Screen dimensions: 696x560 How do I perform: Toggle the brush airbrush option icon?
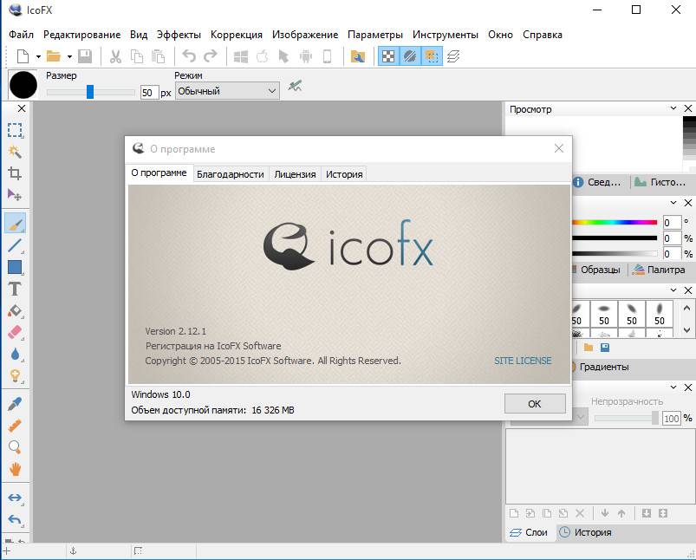(295, 85)
